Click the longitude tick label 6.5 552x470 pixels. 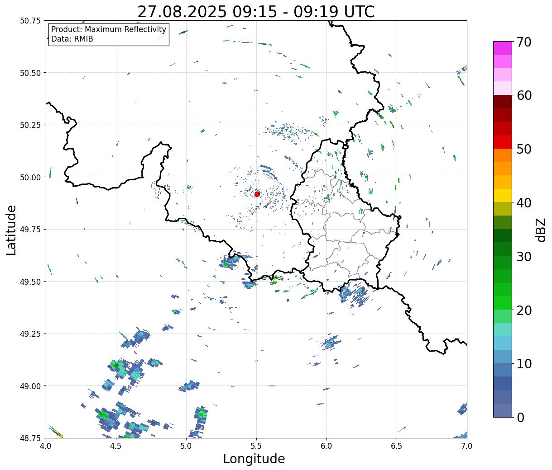397,446
